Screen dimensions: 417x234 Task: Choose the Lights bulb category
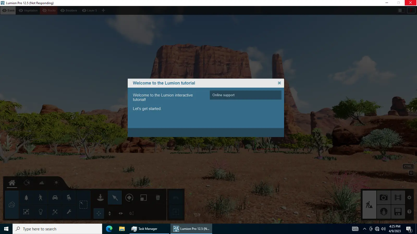40,212
